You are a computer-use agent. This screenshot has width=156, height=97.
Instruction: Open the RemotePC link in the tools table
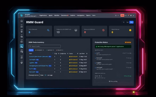[x=32, y=72]
